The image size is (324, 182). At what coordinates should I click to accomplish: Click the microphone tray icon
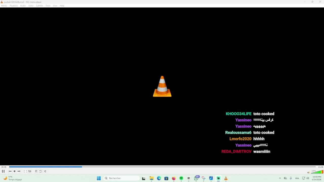click(291, 178)
